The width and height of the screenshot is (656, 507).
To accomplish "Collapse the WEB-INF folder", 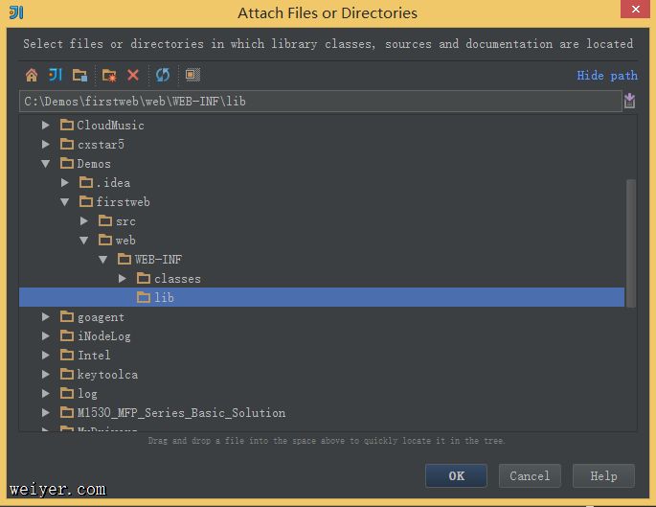I will click(x=102, y=260).
